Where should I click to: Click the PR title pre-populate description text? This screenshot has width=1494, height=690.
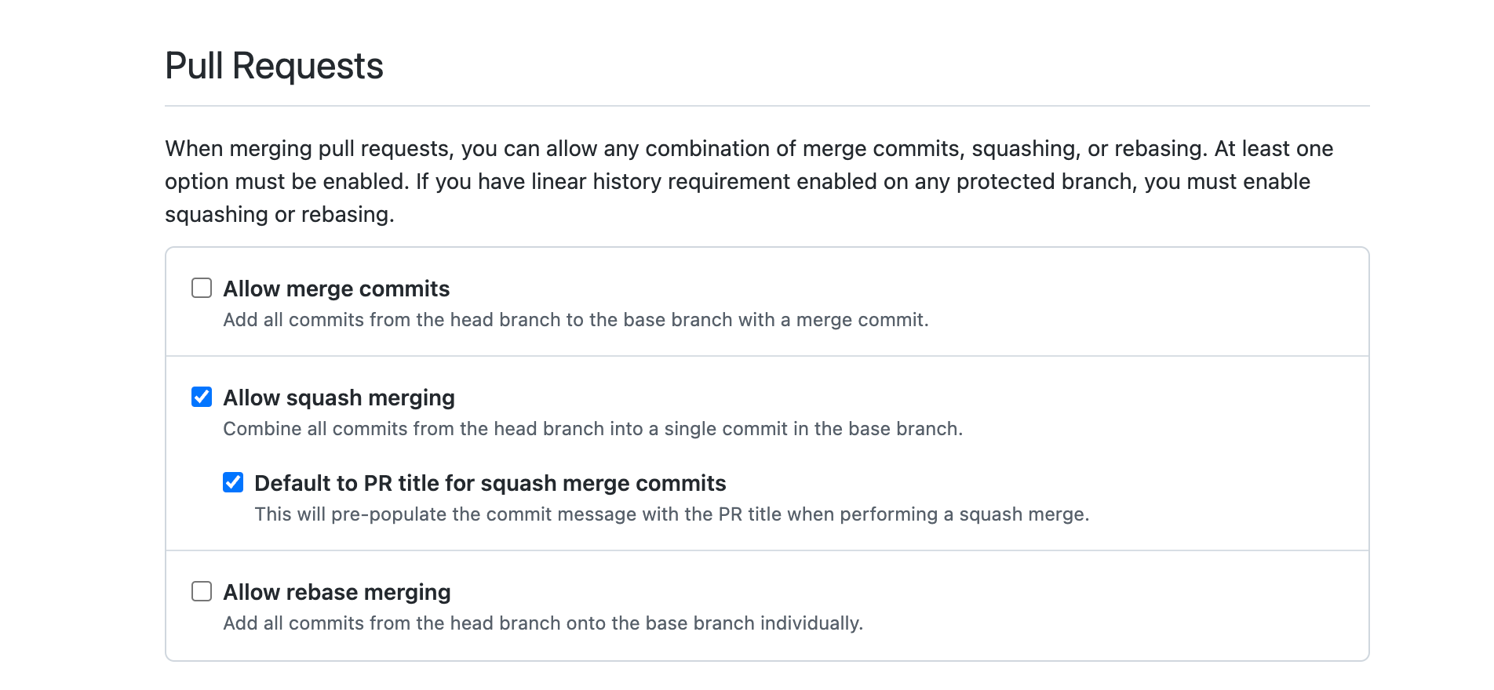[672, 514]
